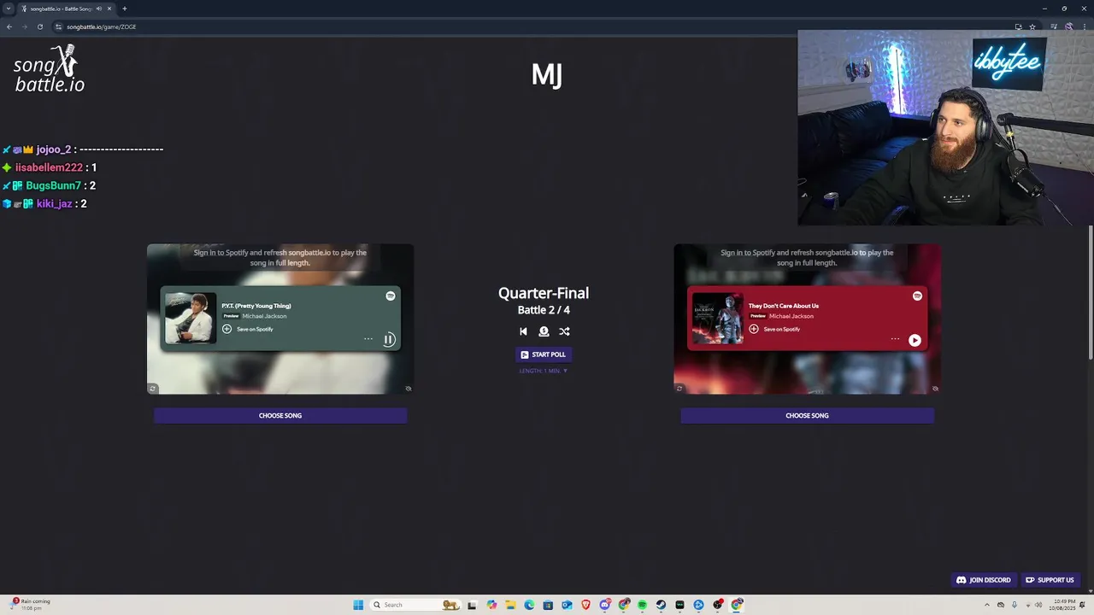
Task: Open P.Y.T. (Pretty Young Thing) title link
Action: tap(256, 306)
